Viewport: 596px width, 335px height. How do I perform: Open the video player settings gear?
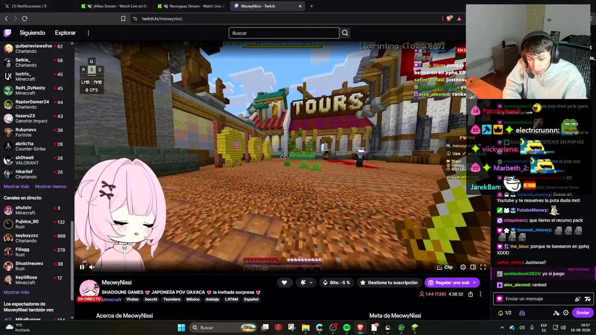(463, 267)
